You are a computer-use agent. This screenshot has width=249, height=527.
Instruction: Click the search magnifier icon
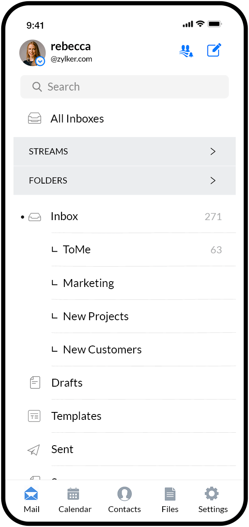tap(37, 87)
